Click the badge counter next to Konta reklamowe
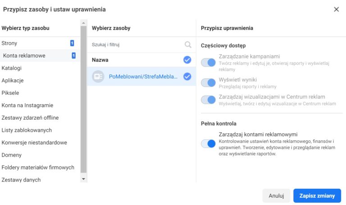This screenshot has width=346, height=205. 74,55
